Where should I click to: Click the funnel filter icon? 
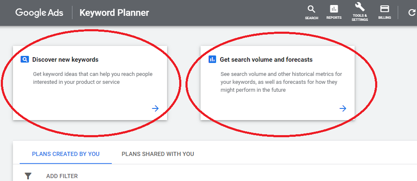(x=28, y=176)
